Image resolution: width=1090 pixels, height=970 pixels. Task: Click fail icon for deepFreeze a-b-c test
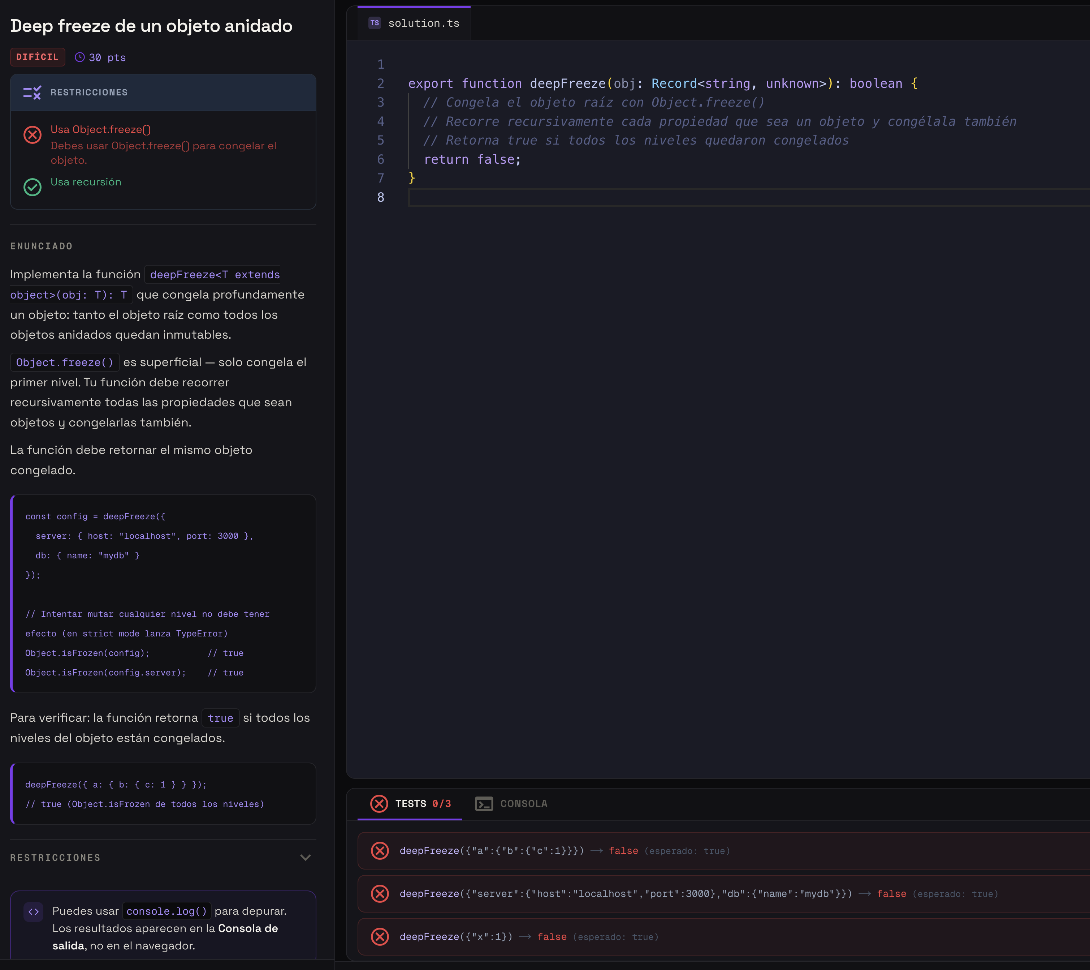click(380, 850)
